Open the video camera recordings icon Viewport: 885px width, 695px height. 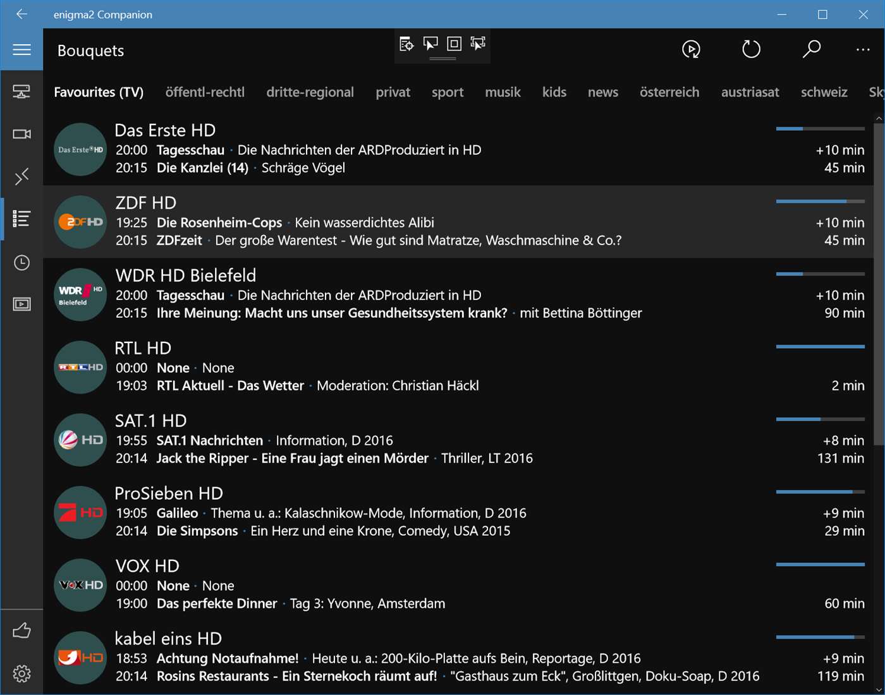click(x=21, y=134)
